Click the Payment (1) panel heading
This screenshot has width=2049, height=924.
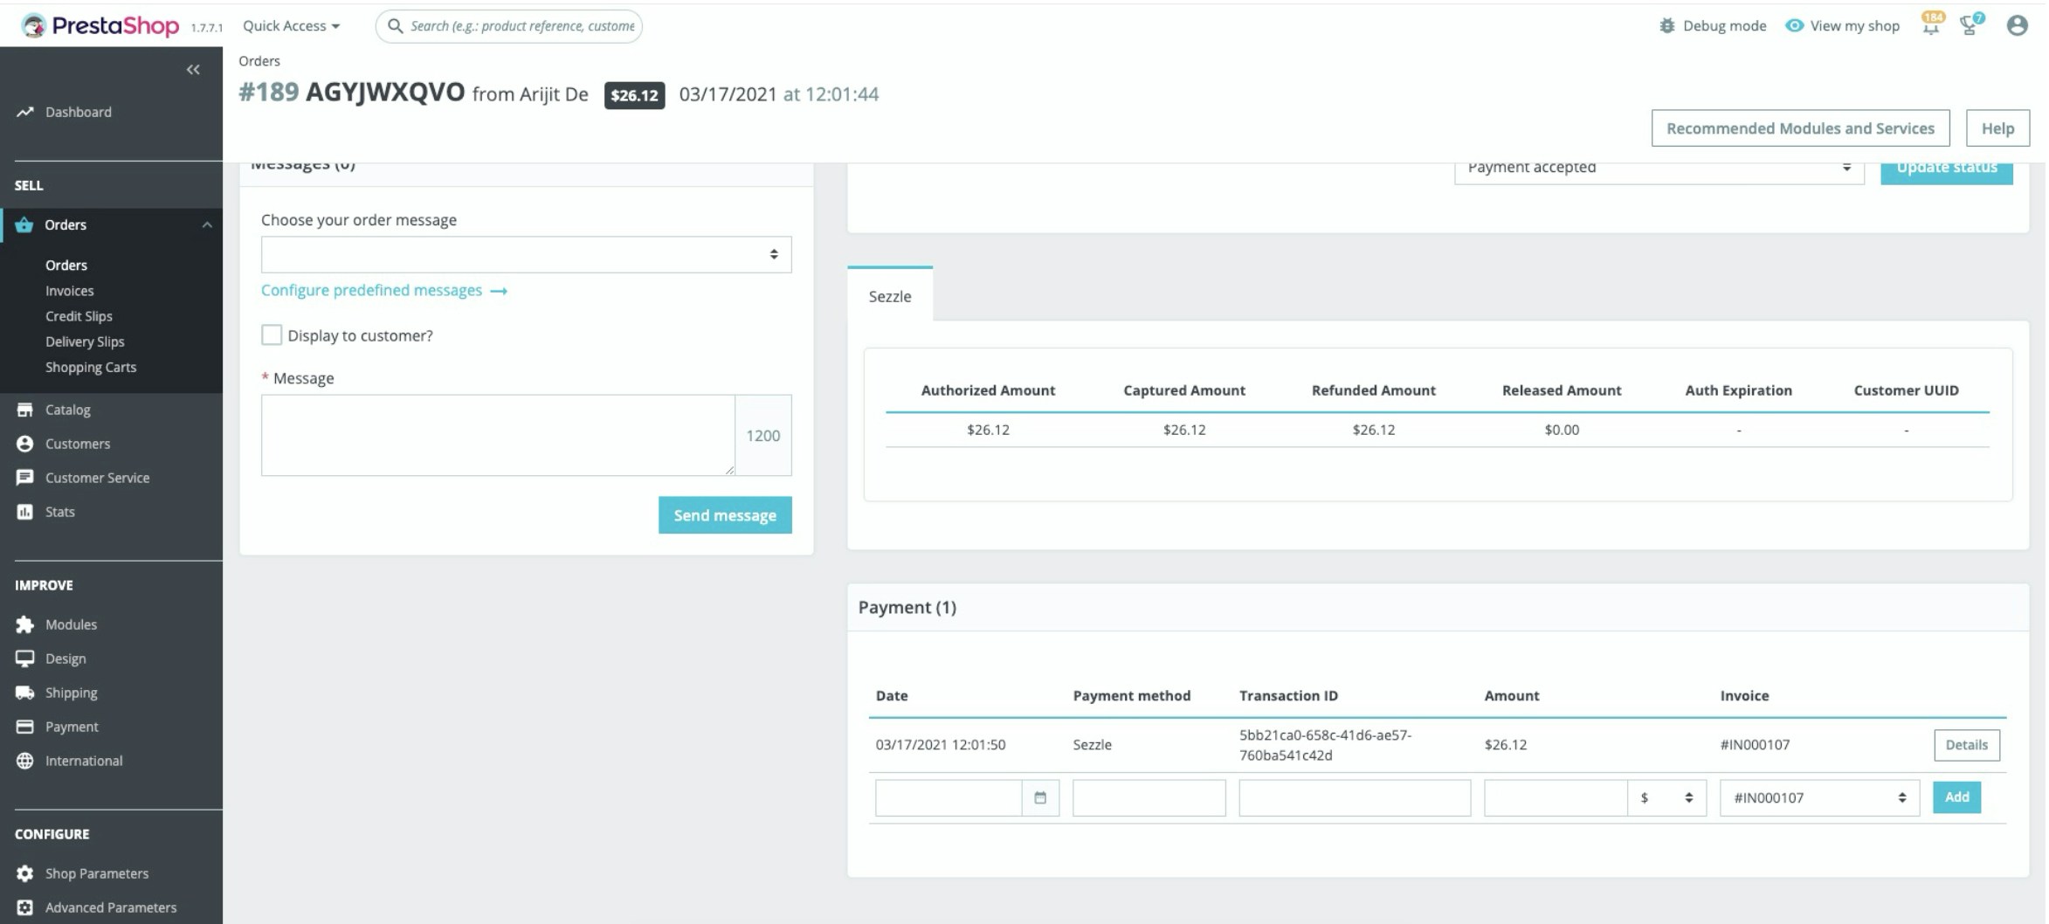click(x=907, y=607)
